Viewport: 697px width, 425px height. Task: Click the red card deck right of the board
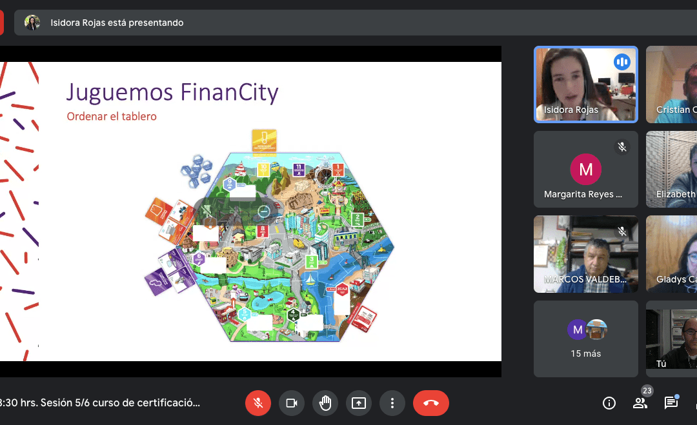point(363,319)
